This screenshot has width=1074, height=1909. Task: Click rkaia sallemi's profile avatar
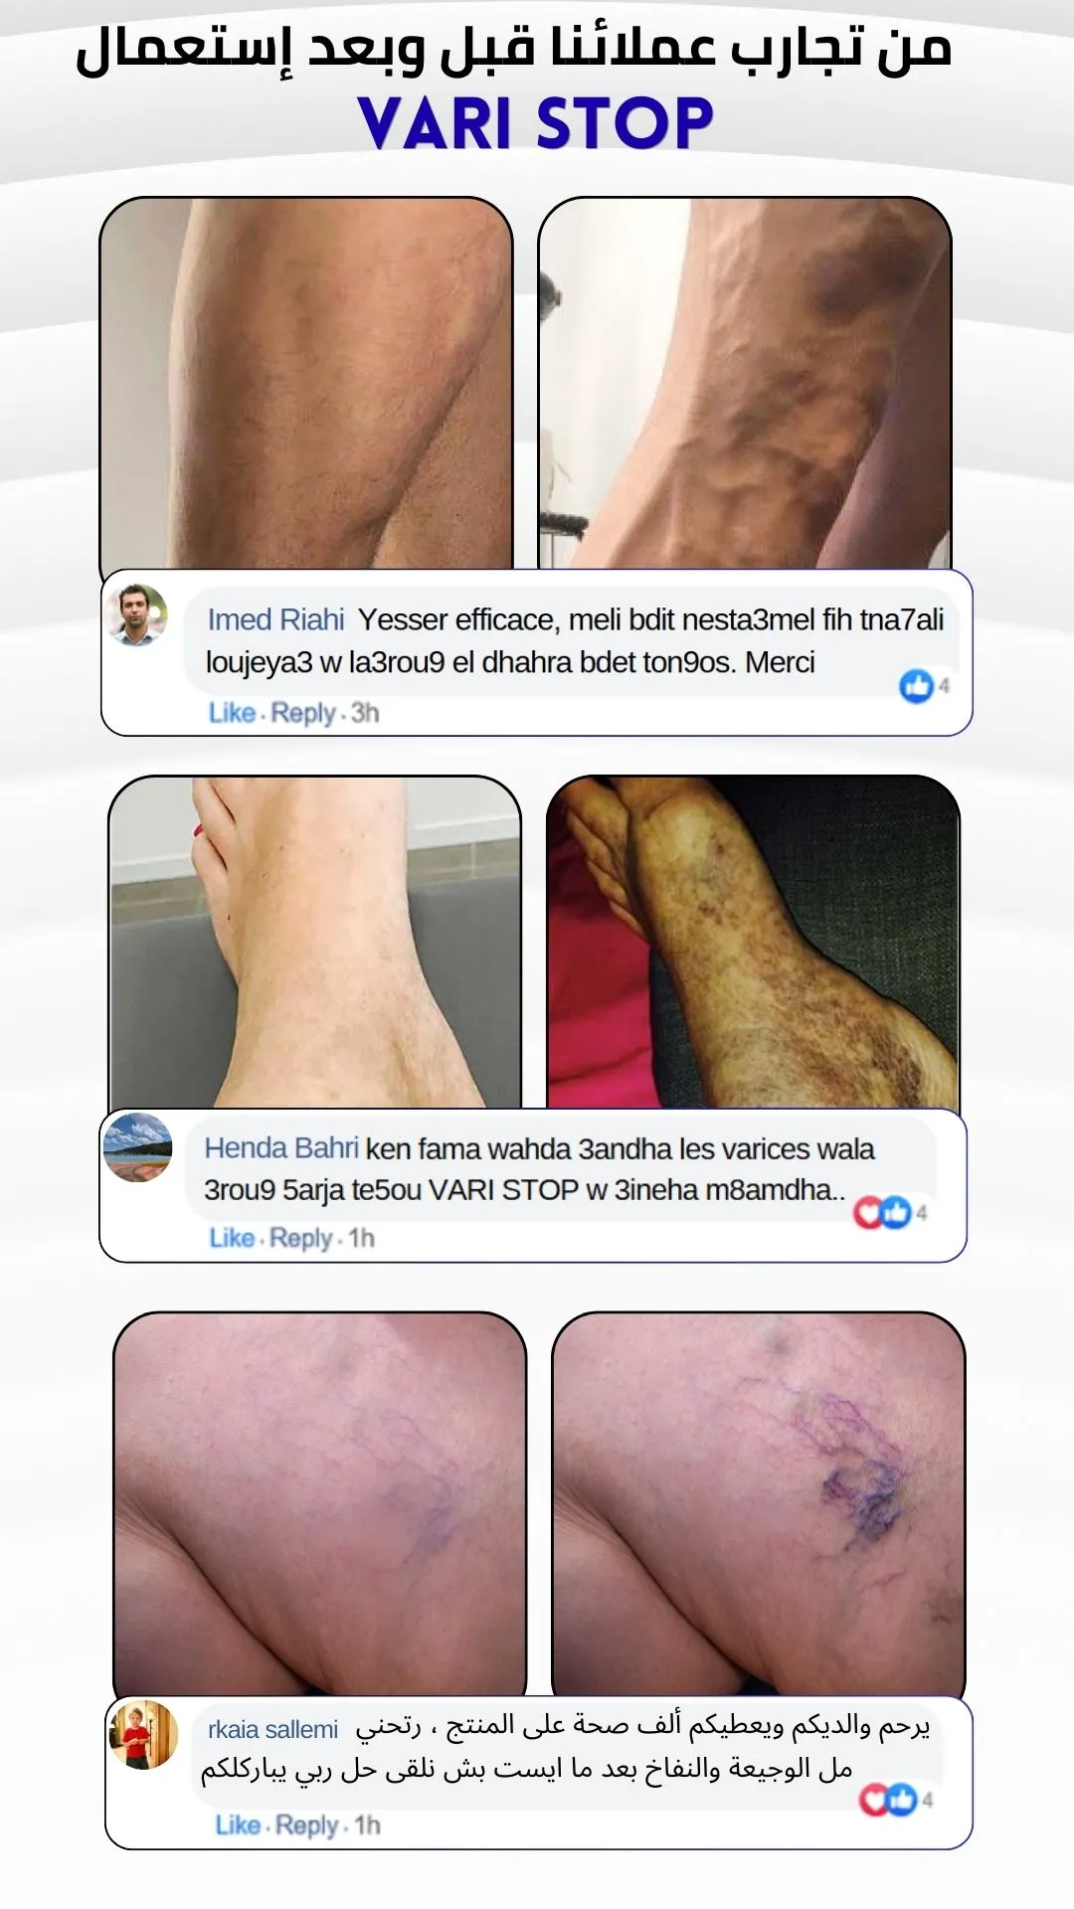coord(143,1735)
